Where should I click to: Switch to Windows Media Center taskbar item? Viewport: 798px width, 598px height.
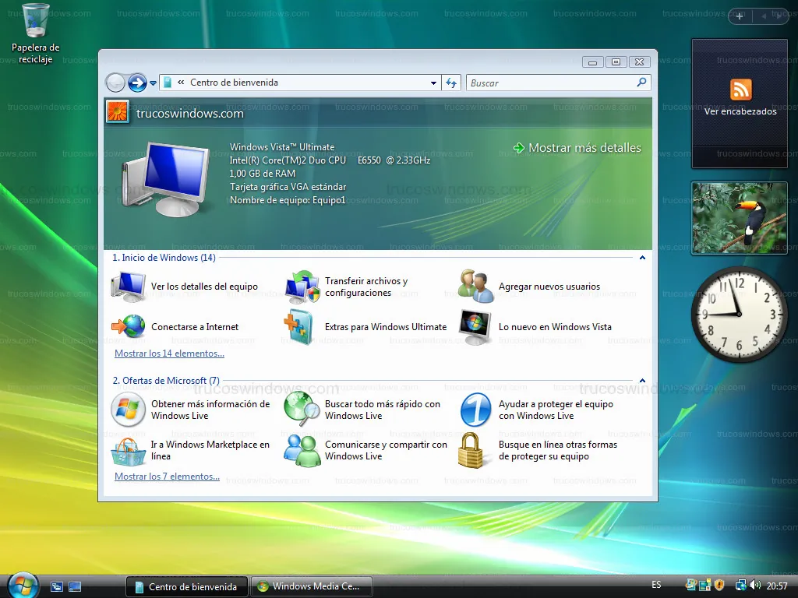pos(312,586)
